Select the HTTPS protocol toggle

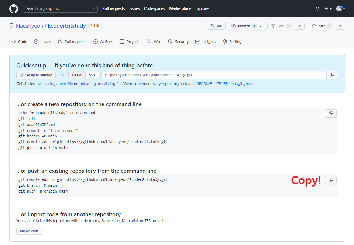tap(77, 75)
